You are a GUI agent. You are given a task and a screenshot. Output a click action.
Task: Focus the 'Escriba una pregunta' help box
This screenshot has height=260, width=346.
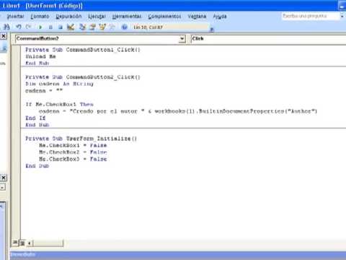[x=310, y=16]
